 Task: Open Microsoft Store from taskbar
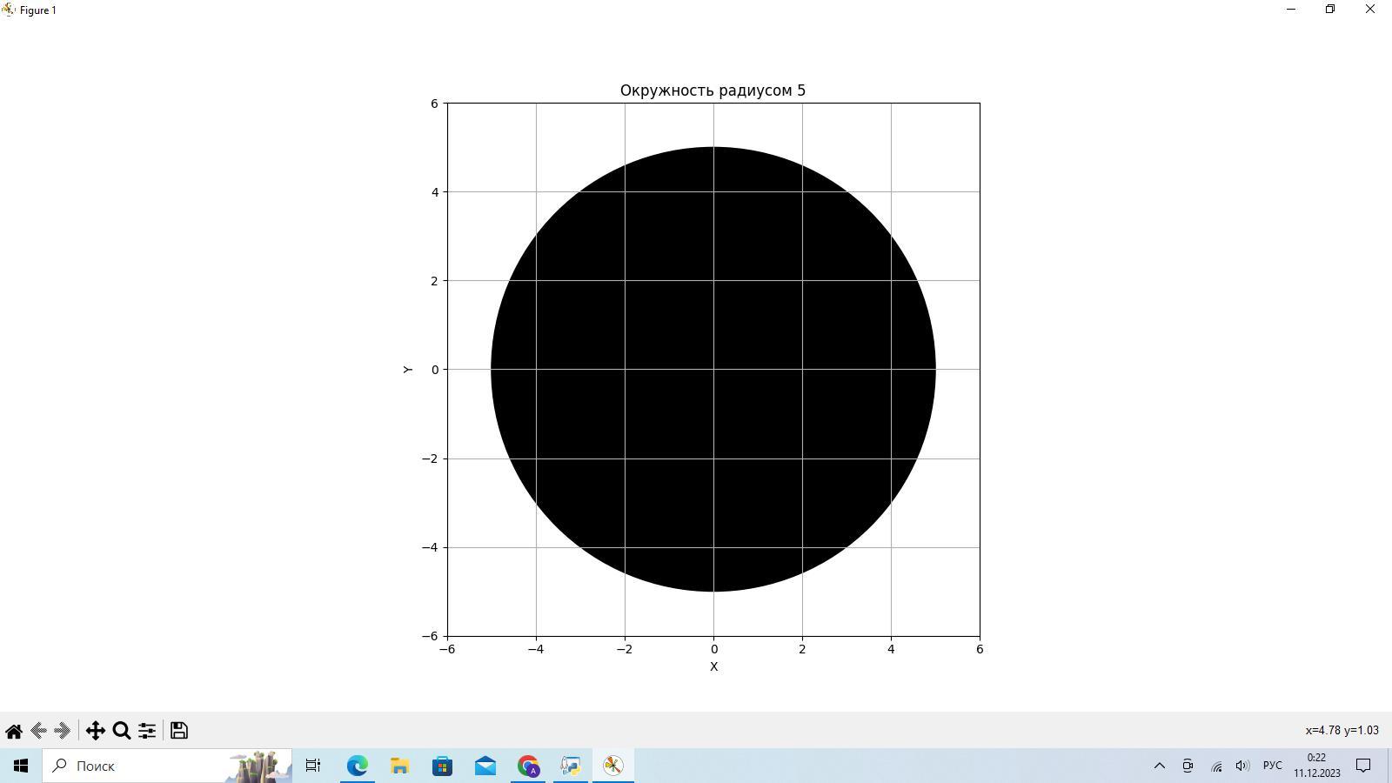[442, 766]
